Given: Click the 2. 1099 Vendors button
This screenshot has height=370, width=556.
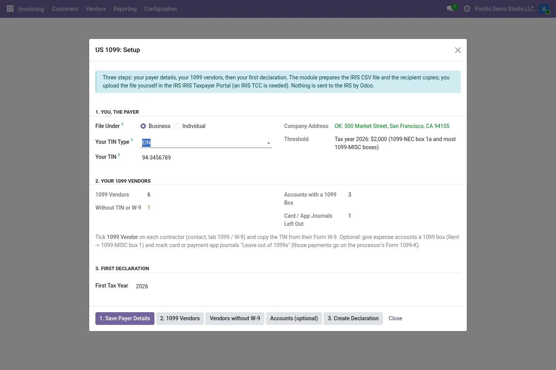Looking at the screenshot, I should (x=180, y=318).
